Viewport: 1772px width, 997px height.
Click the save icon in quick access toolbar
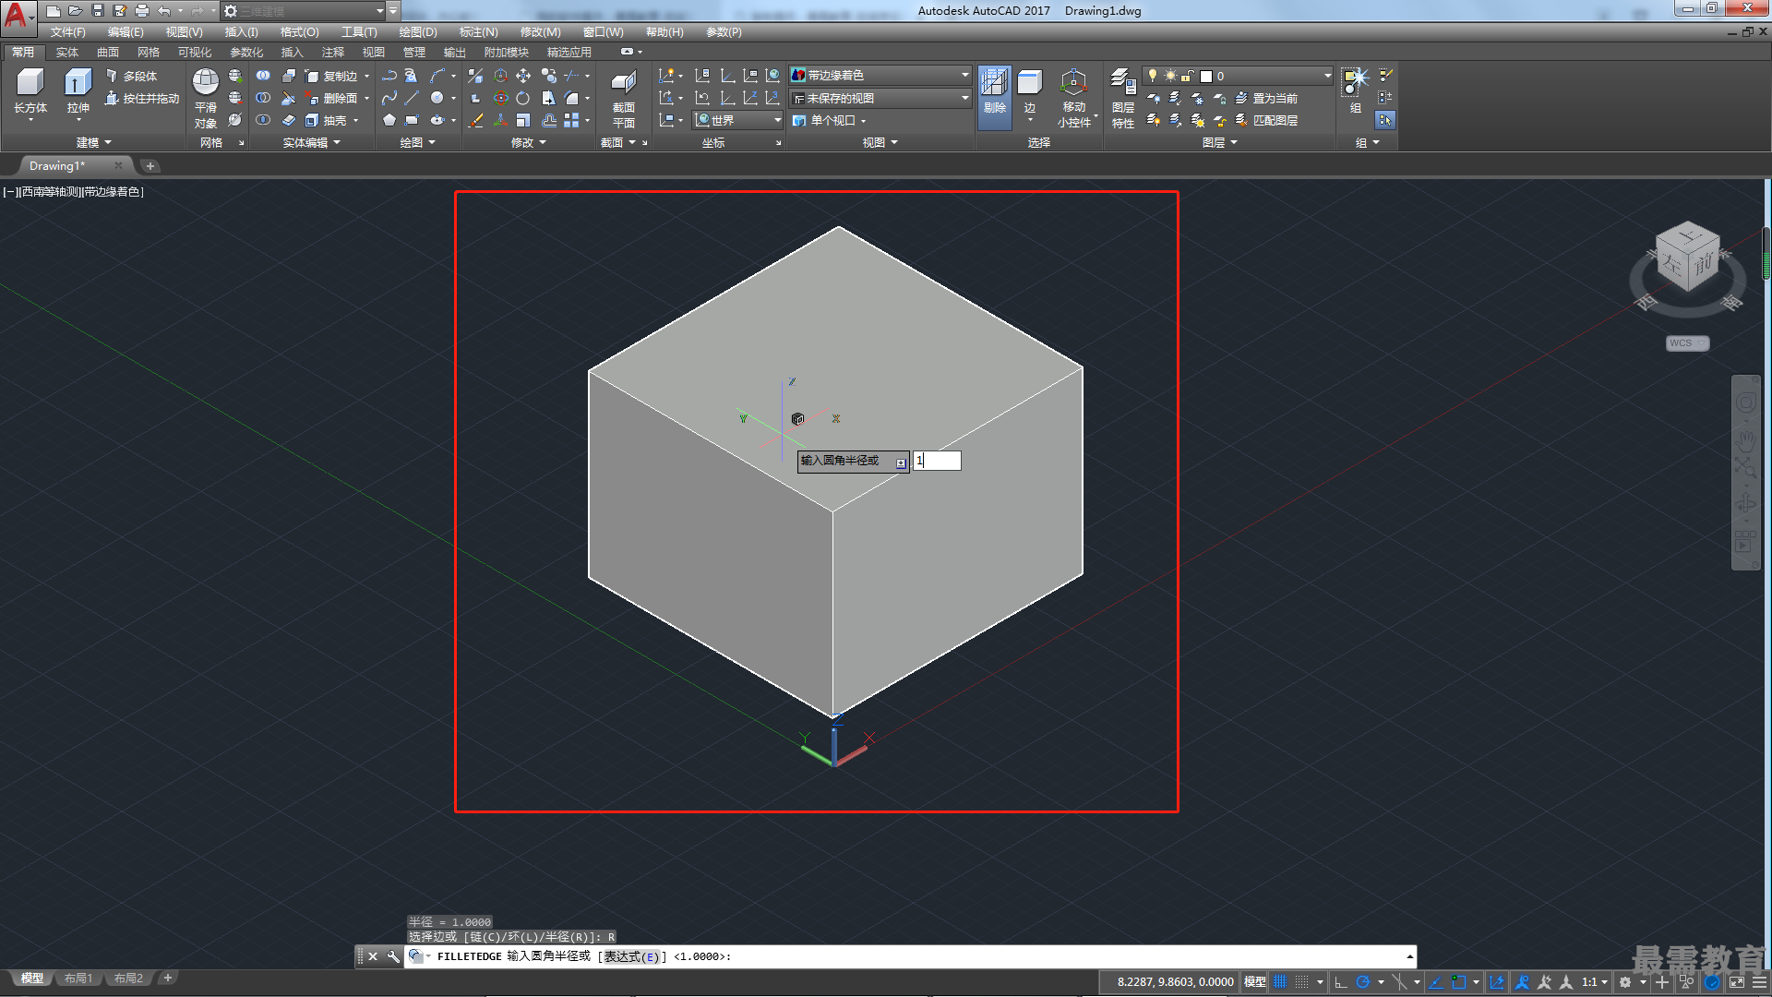tap(98, 11)
